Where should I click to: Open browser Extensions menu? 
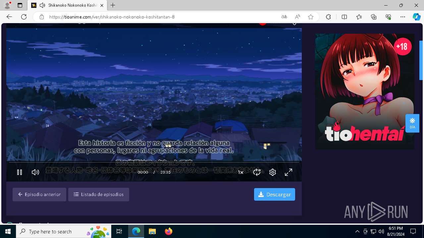coord(328,17)
